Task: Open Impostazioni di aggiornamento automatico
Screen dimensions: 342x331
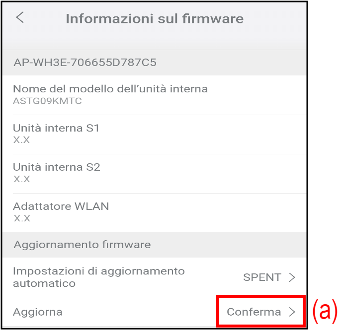Action: coord(98,277)
